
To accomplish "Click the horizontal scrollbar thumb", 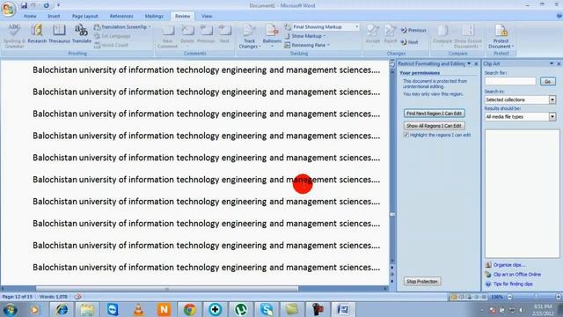I will point(167,289).
